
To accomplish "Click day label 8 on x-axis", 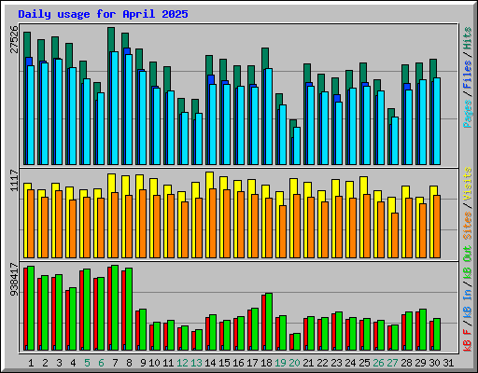I will click(x=129, y=363).
